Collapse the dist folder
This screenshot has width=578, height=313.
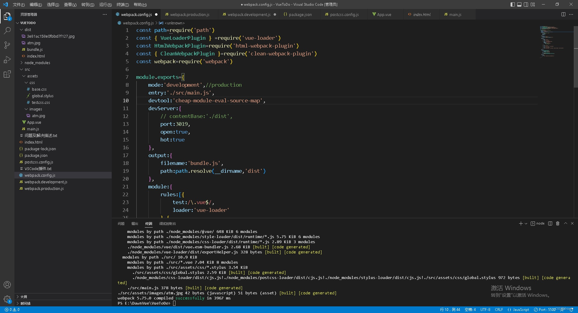[x=63, y=29]
